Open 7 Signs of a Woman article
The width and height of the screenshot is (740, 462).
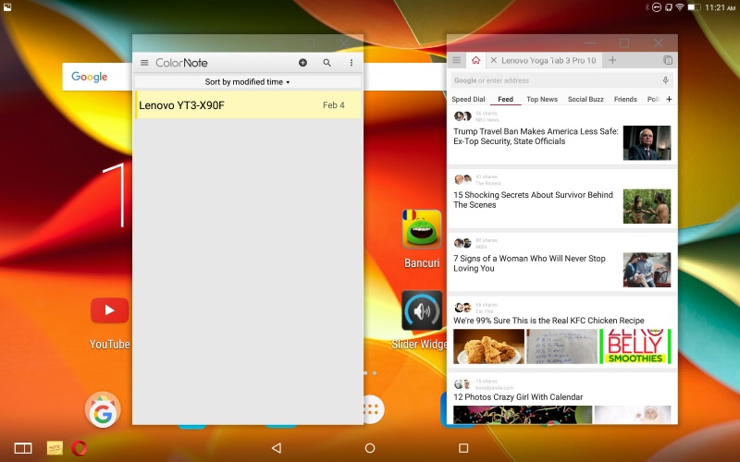(x=529, y=263)
